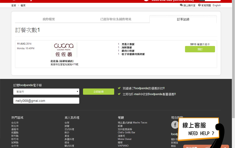Click the page vertical scrollbar
Screen dimensions: 235x148
coord(233,63)
